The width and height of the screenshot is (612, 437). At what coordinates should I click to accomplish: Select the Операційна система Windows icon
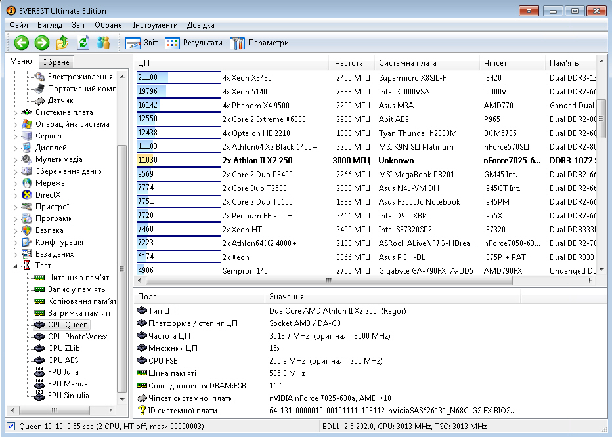click(26, 124)
